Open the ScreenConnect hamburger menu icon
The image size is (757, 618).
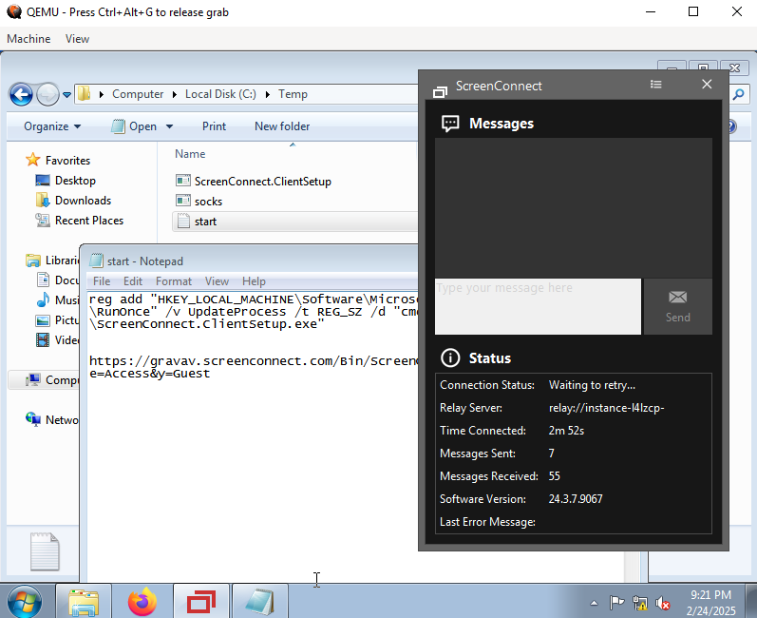coord(655,85)
